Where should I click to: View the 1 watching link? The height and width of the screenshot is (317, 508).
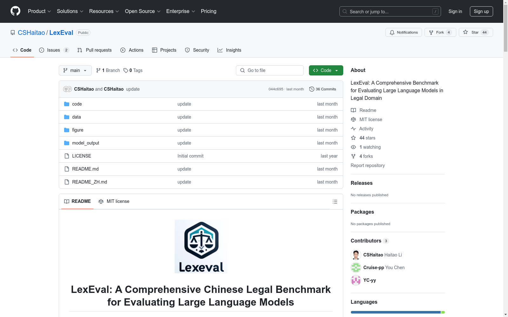tap(366, 147)
